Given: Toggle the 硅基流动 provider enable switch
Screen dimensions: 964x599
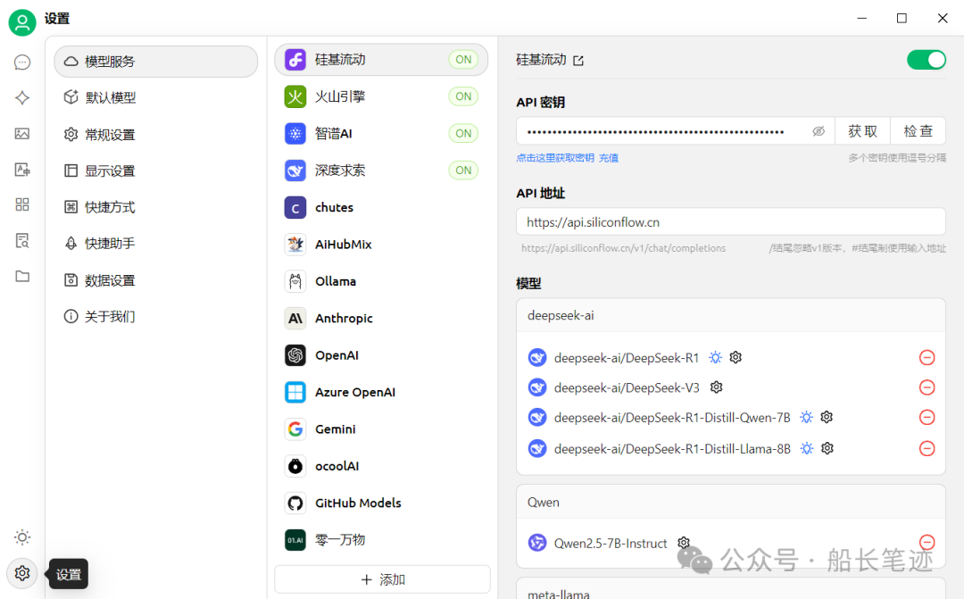Looking at the screenshot, I should point(927,60).
